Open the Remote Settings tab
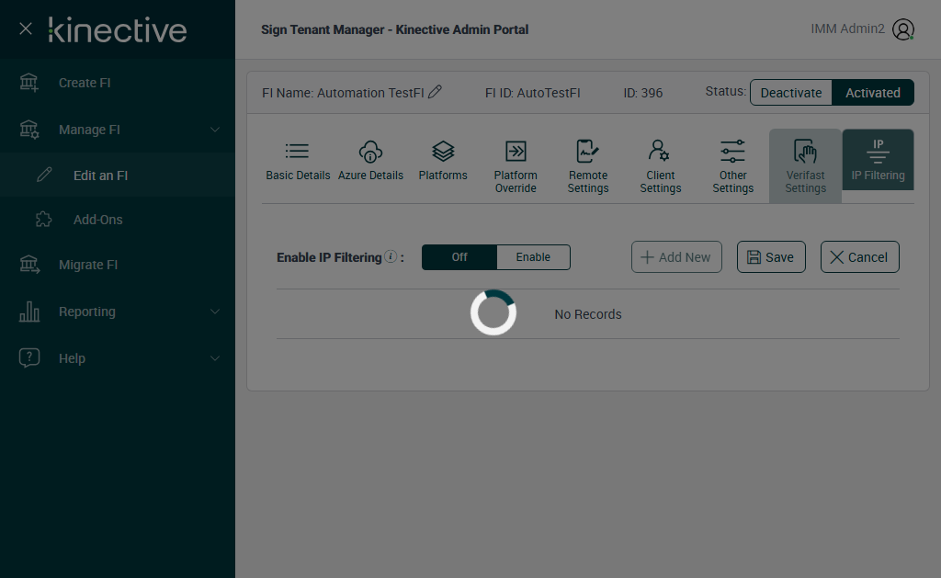Screen dimensions: 941x578 pyautogui.click(x=588, y=166)
